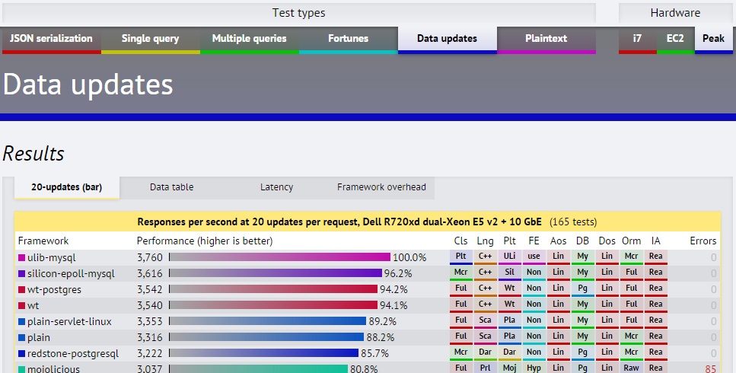This screenshot has height=373, width=736.
Task: Click the Dar language tag for redstone-postgresql
Action: [486, 352]
